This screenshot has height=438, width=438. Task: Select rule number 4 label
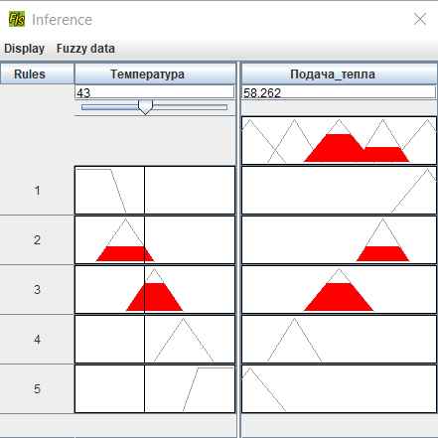[x=37, y=340]
